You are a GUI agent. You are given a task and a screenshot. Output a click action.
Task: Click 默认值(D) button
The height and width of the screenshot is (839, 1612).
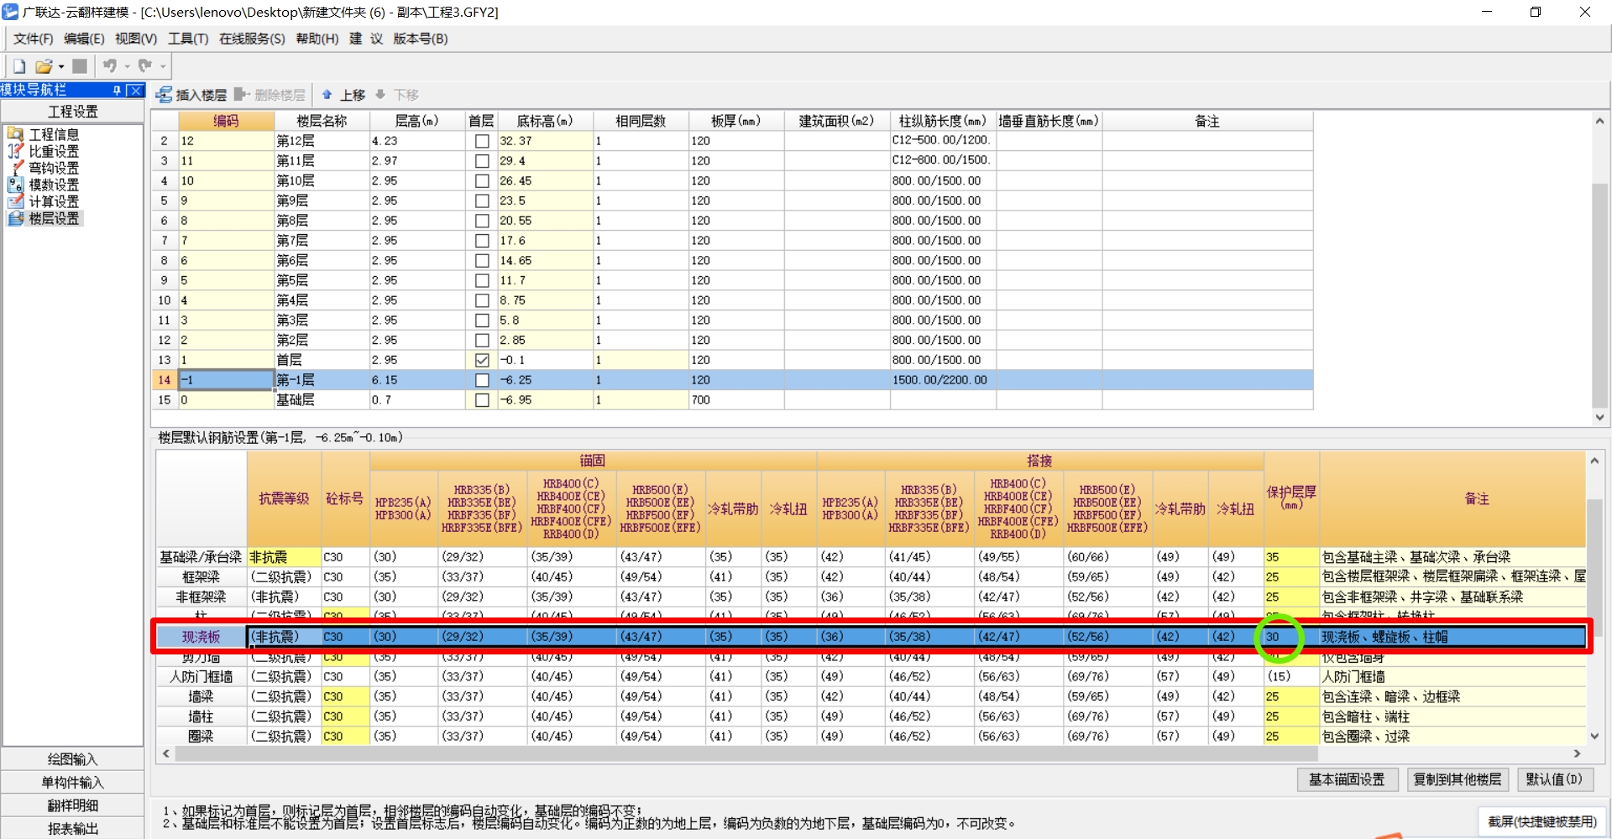(1553, 779)
